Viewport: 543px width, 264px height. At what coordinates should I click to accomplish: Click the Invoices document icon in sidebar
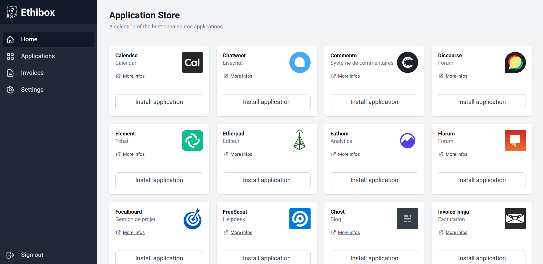coord(10,73)
